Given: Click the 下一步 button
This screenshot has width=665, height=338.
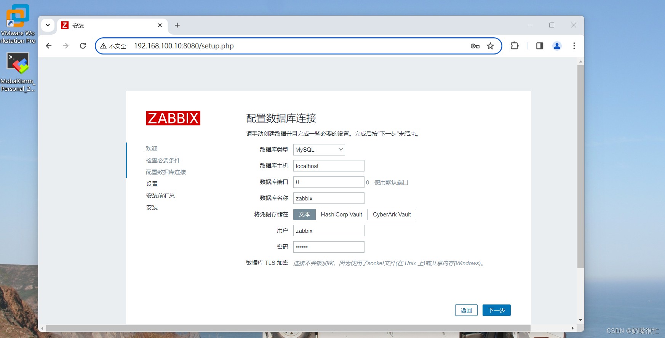Looking at the screenshot, I should [x=497, y=310].
